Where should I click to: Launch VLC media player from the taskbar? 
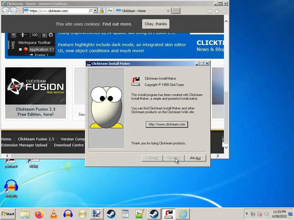click(x=54, y=214)
